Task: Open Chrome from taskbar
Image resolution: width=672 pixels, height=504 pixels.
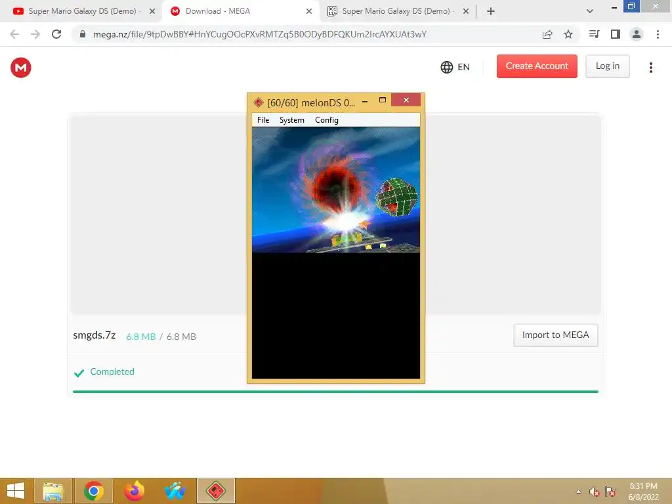Action: point(94,491)
